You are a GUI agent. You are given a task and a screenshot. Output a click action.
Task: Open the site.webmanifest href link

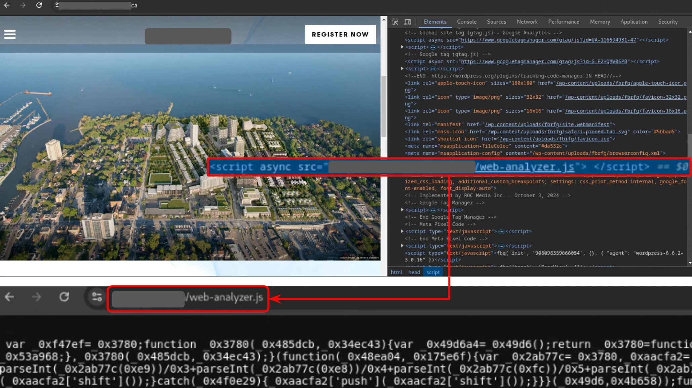click(547, 125)
